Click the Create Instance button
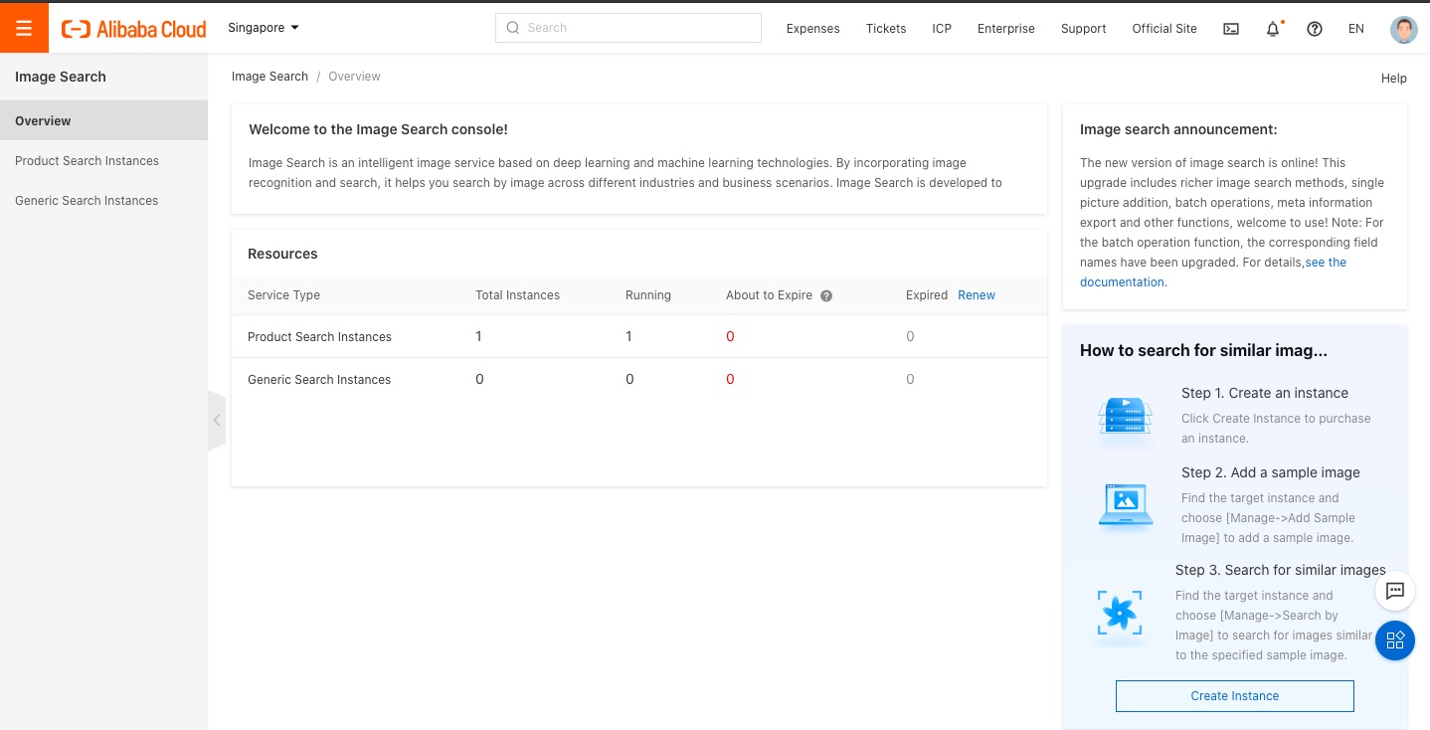1430x730 pixels. point(1235,696)
